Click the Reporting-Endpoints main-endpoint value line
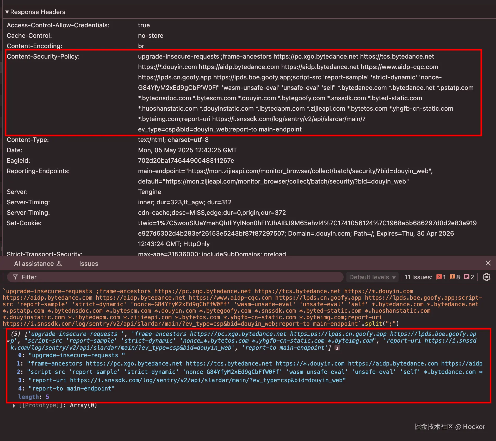Image resolution: width=496 pixels, height=441 pixels. click(x=285, y=171)
